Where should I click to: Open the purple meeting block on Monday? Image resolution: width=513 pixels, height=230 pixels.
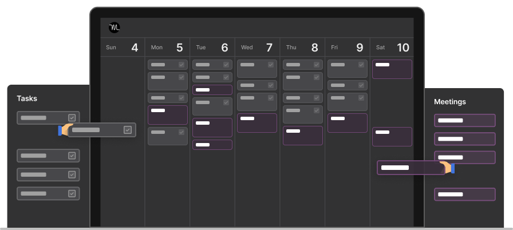click(168, 115)
